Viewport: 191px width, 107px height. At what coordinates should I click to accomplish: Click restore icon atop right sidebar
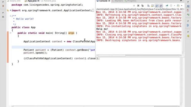pyautogui.click(x=188, y=2)
